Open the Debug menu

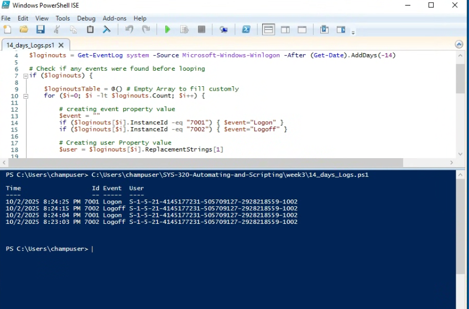point(86,18)
